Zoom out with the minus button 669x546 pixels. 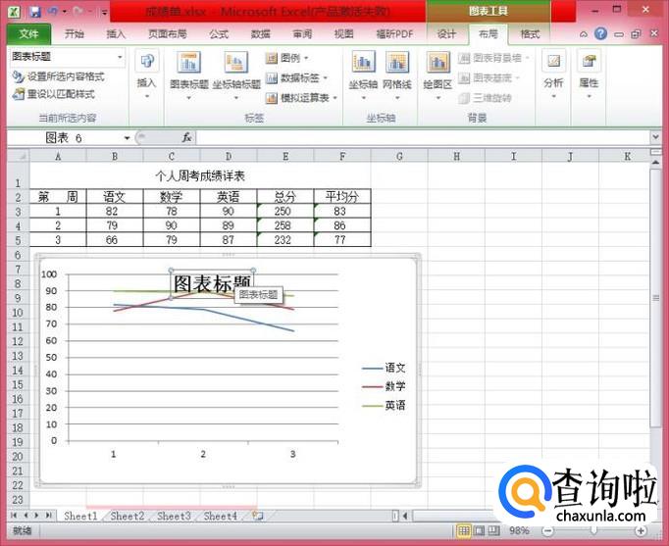coord(547,531)
